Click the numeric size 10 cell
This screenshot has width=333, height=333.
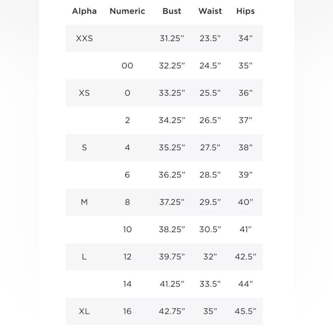[128, 229]
